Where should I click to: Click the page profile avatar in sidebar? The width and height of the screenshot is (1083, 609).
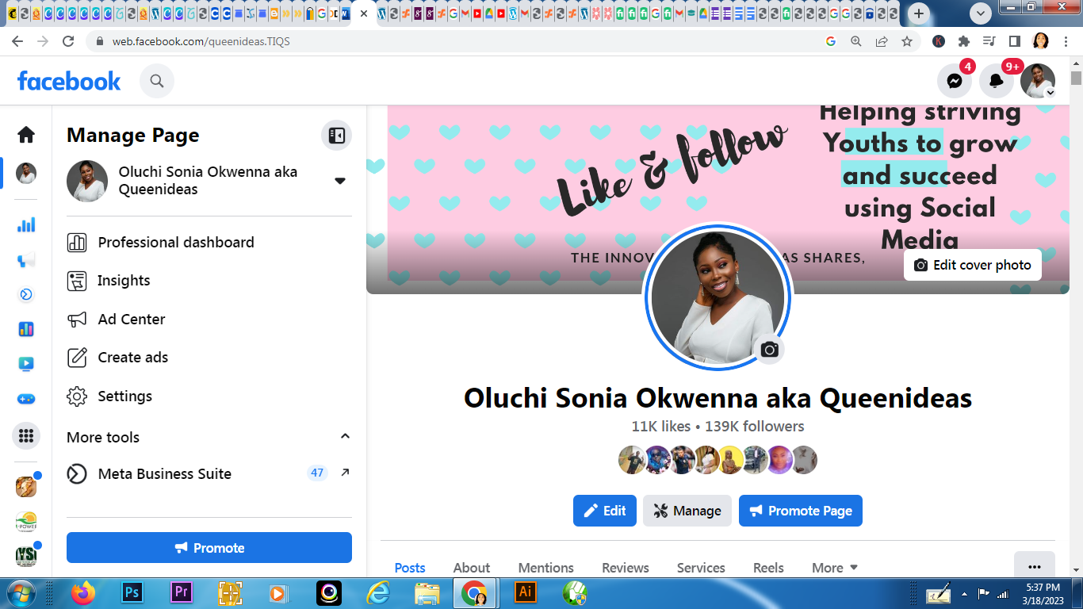pos(26,174)
